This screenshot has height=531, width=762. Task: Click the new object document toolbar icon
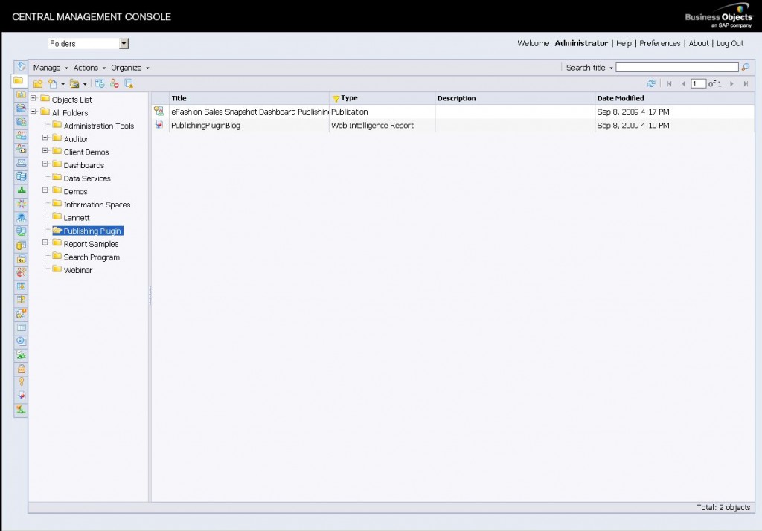(53, 83)
